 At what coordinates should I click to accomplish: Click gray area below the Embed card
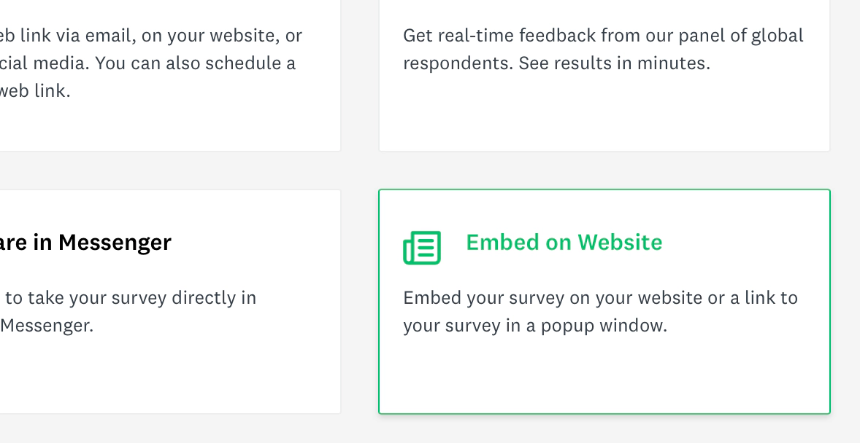coord(604,430)
